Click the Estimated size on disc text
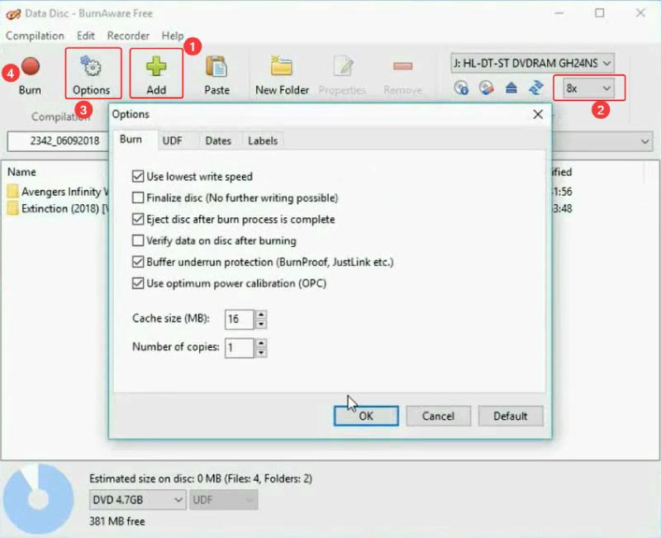Image resolution: width=661 pixels, height=538 pixels. coord(201,478)
